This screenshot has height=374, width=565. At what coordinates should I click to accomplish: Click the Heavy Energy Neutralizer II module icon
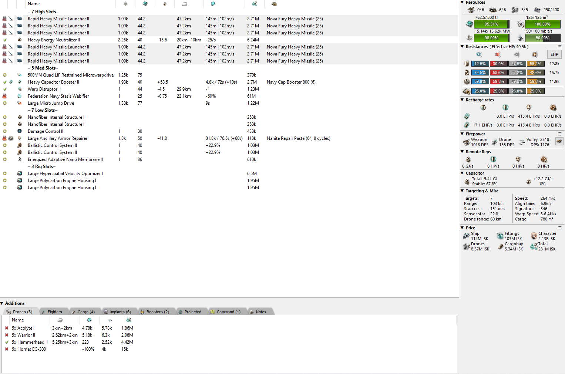(x=20, y=40)
